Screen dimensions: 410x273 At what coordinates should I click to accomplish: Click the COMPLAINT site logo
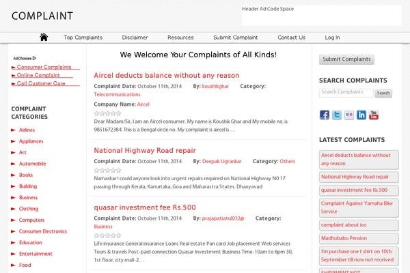click(x=42, y=16)
